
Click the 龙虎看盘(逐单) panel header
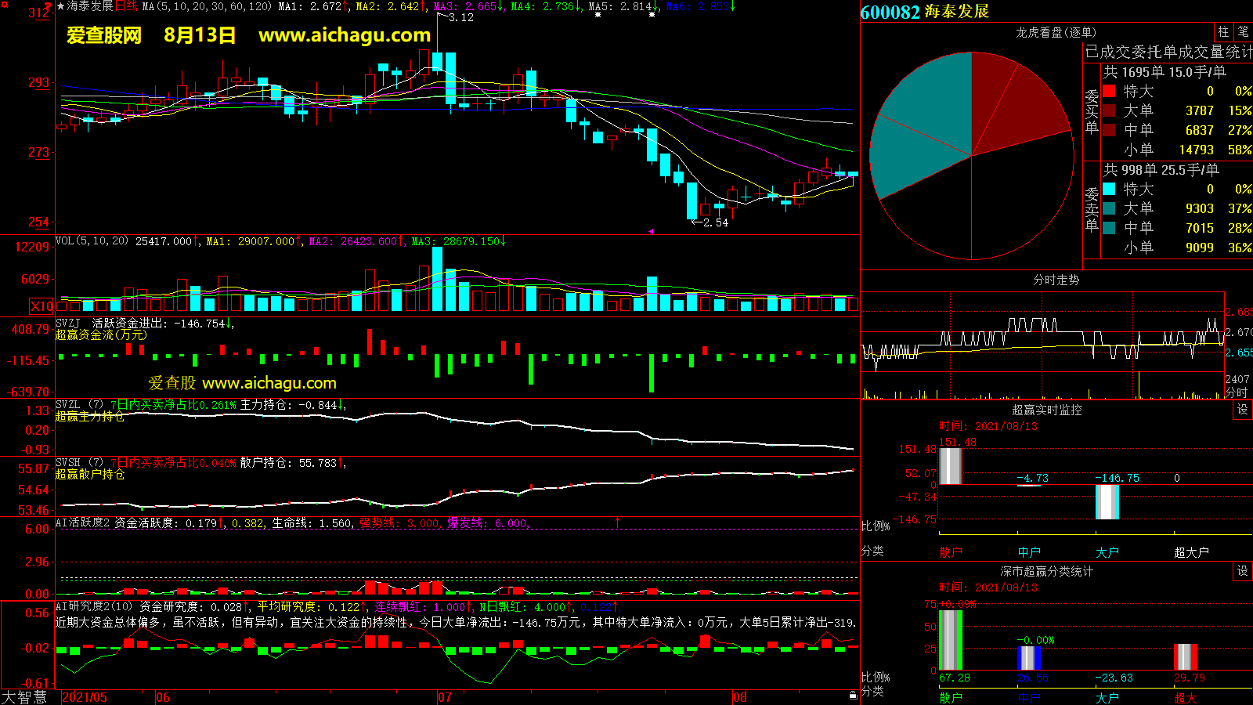[1056, 32]
